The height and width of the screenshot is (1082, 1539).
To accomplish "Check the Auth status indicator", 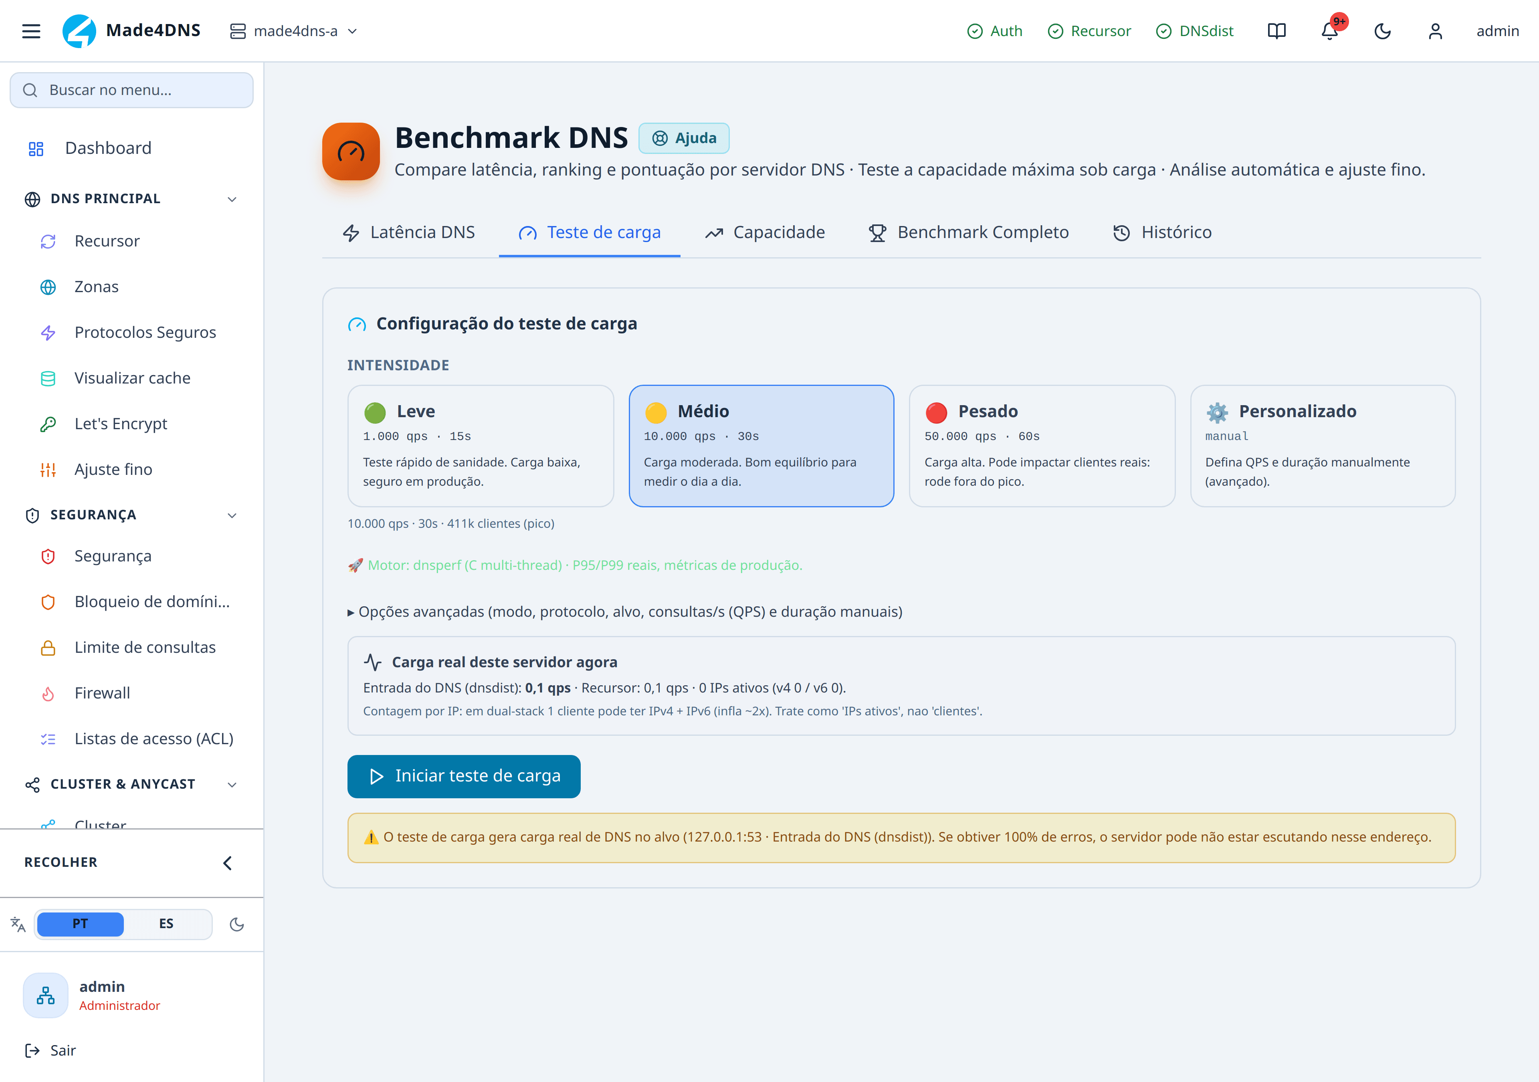I will pos(995,31).
